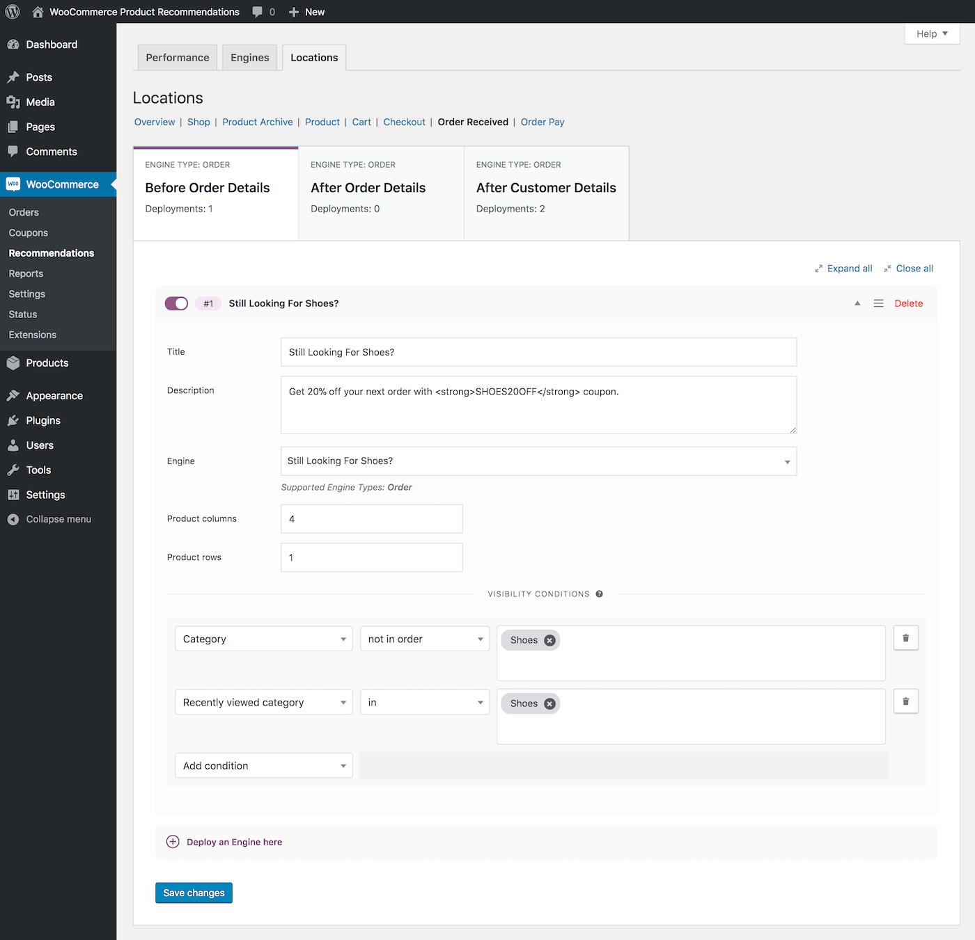Click the WordPress logo icon
The image size is (975, 940).
pos(13,12)
